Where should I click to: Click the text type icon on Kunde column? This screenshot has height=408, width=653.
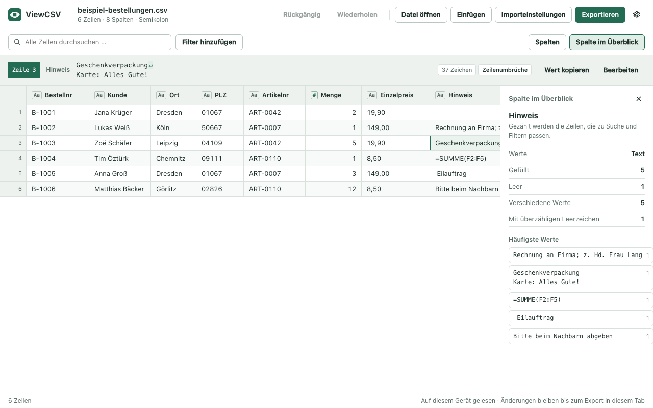point(99,95)
